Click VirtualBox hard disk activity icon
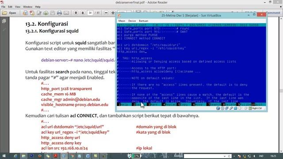Screen dimensions: 283x159 (x=218, y=108)
